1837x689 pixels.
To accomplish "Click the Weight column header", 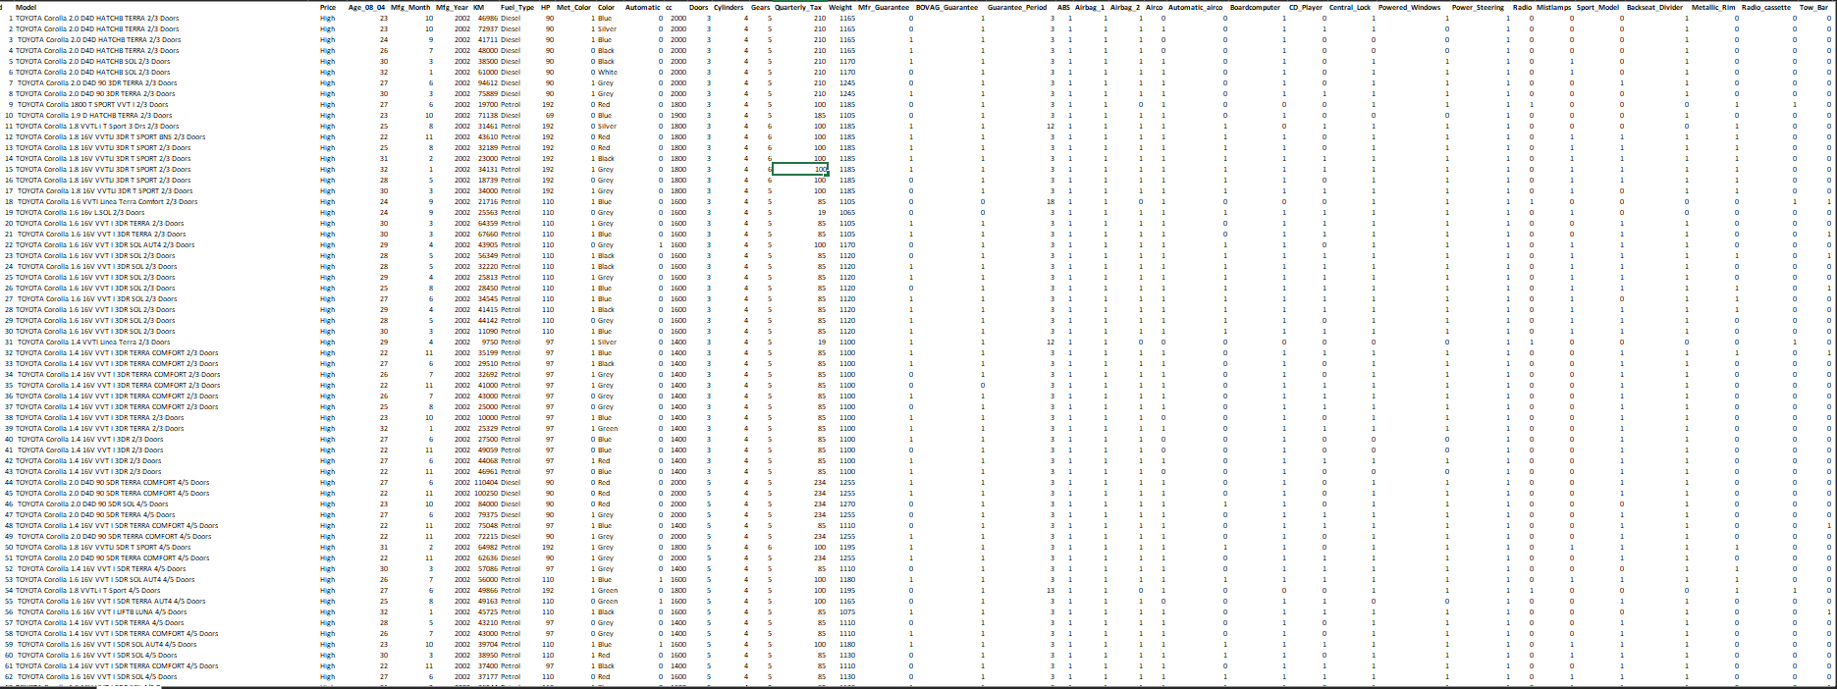I will coord(840,7).
